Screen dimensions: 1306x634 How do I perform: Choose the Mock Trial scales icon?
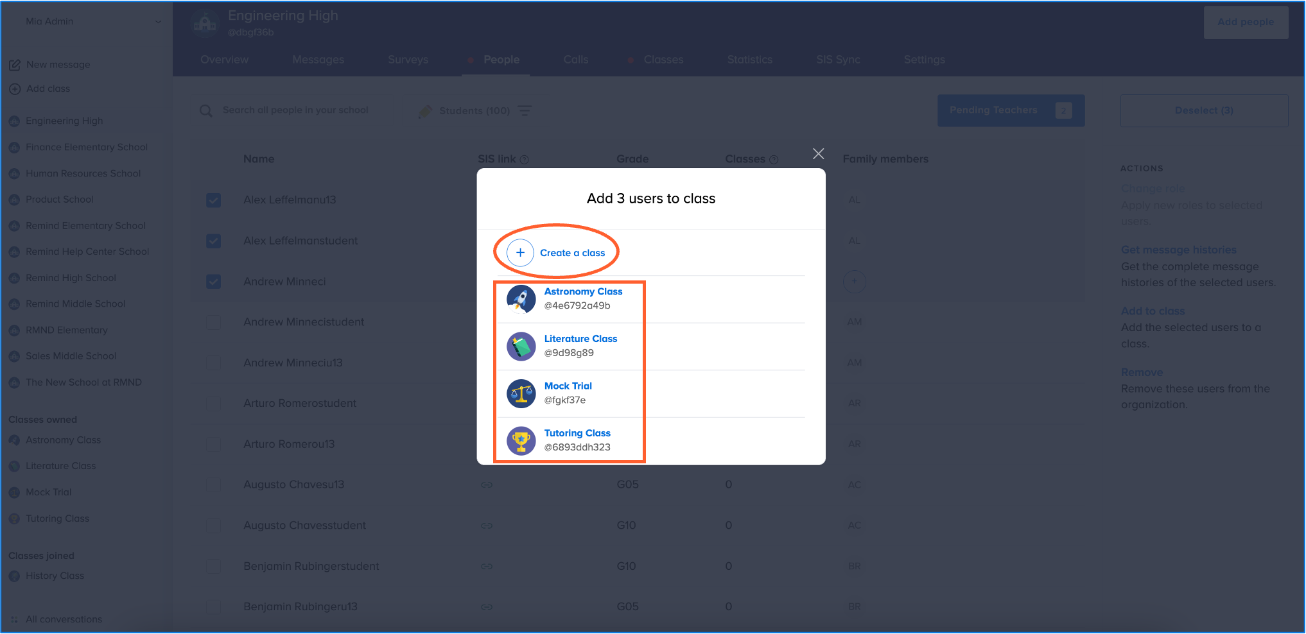pos(521,393)
